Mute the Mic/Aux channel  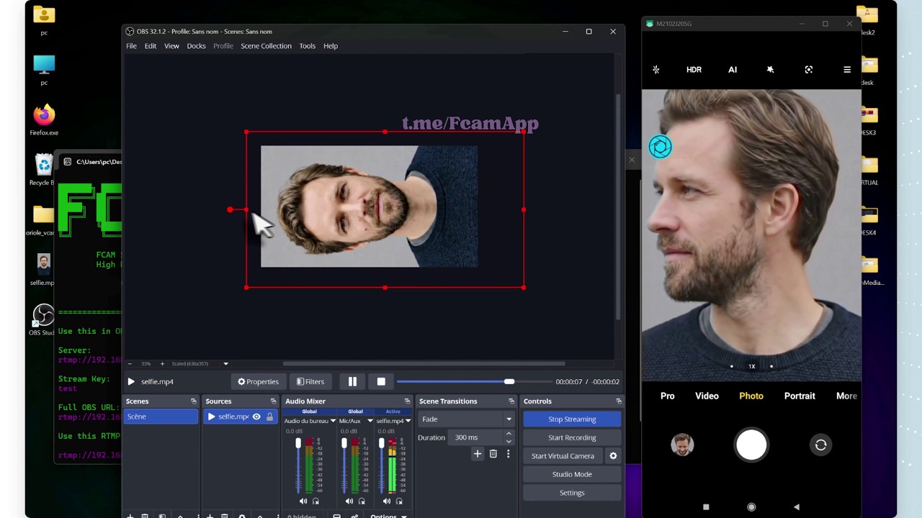349,501
